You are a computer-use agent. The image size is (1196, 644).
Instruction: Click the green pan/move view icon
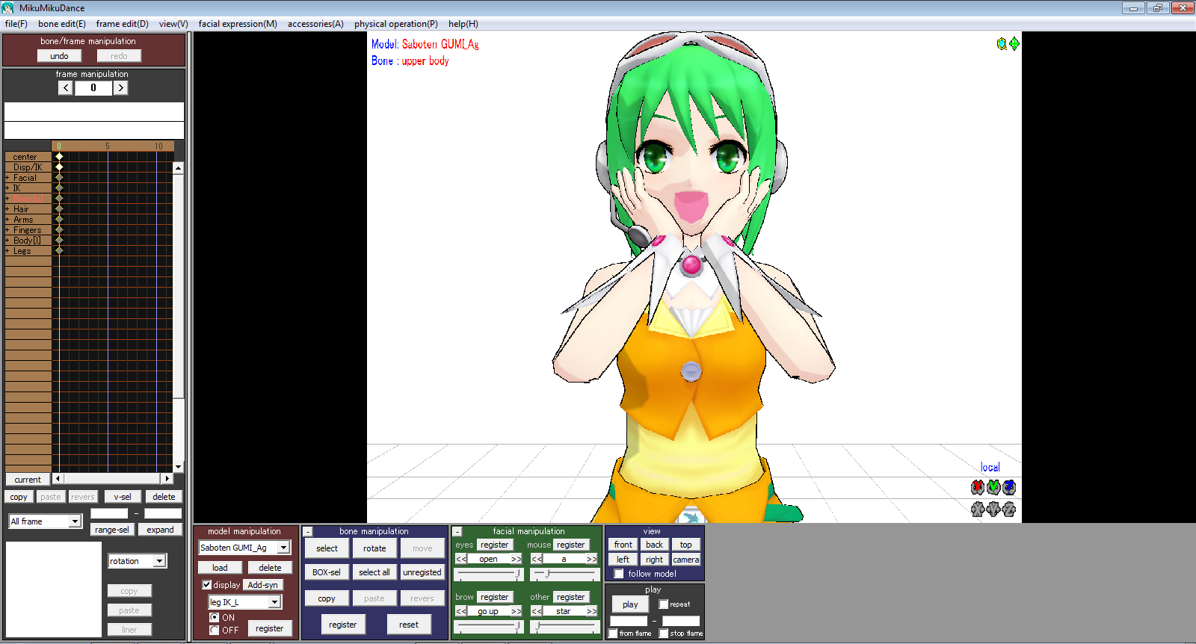(x=1014, y=44)
